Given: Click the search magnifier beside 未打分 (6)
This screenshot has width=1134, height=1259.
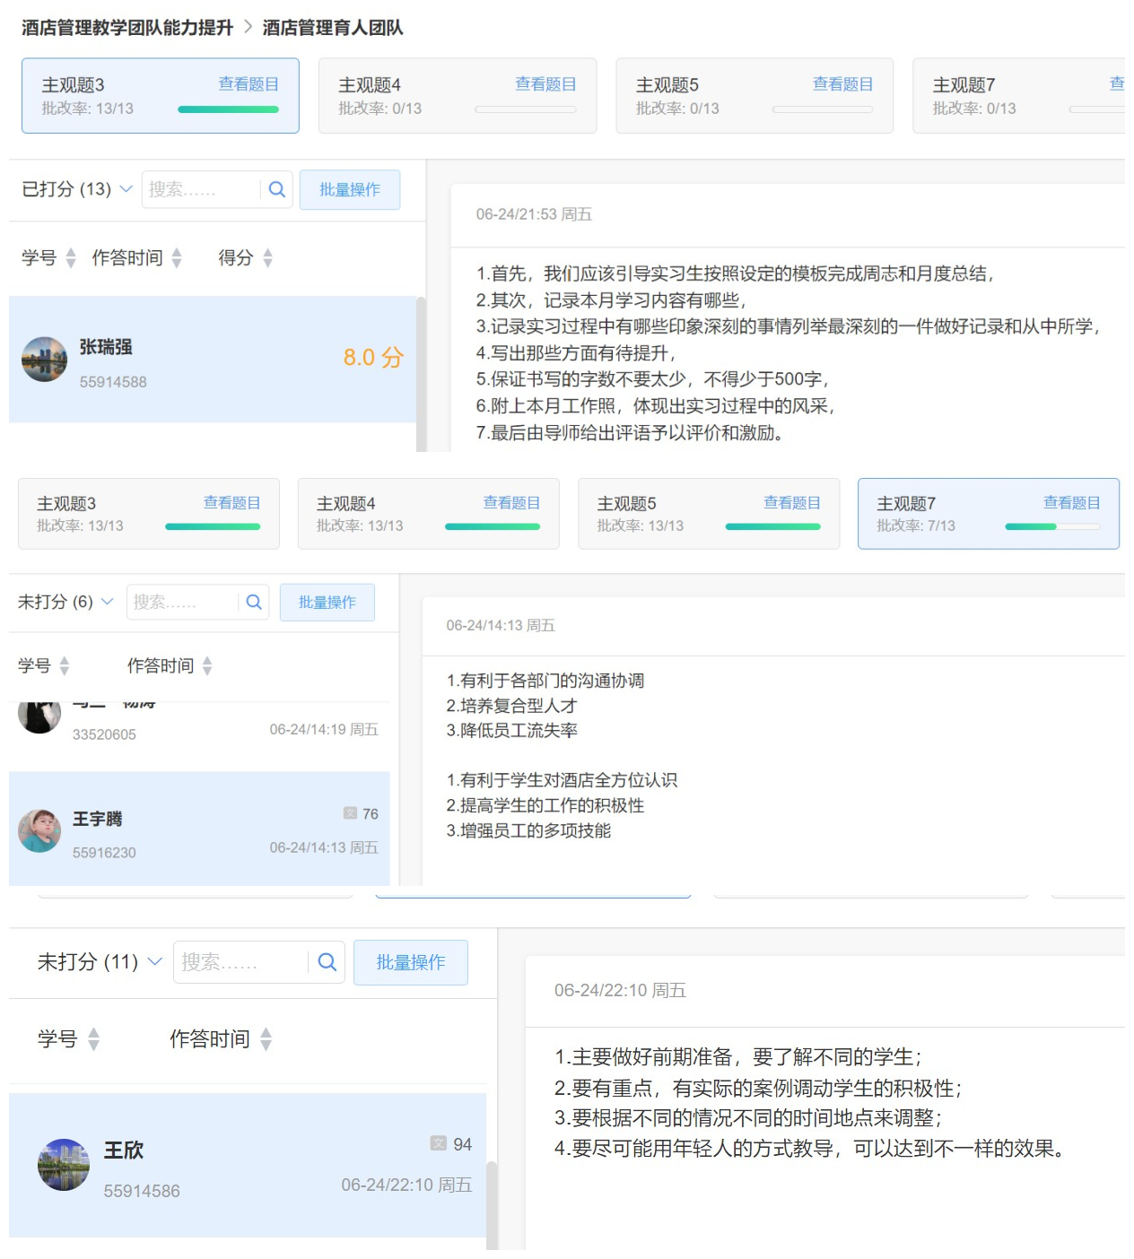Looking at the screenshot, I should click(254, 602).
